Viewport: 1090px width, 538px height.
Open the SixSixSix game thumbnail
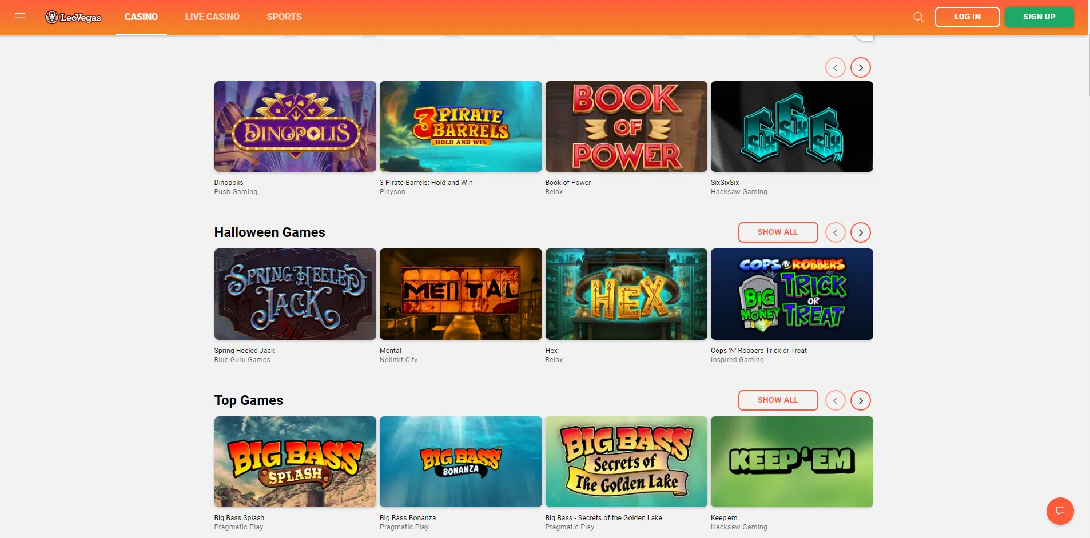click(x=791, y=126)
